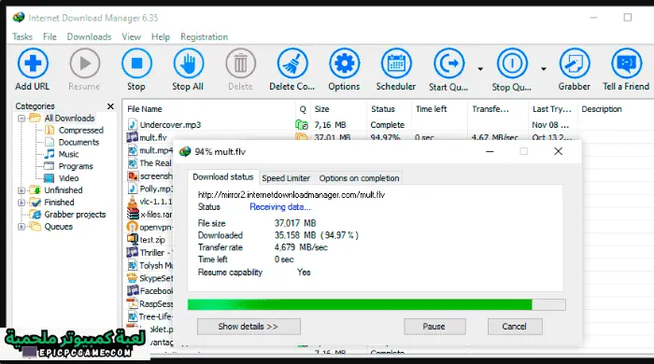Sort by the Status column header
654x364 pixels.
(x=383, y=109)
